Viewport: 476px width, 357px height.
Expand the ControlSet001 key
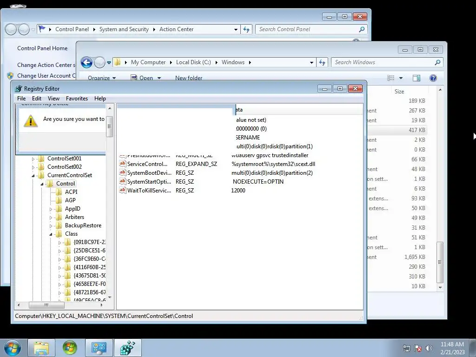coord(33,159)
